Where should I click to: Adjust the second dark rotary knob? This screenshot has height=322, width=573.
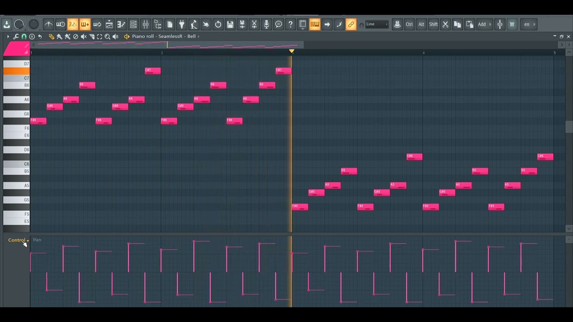coord(34,24)
